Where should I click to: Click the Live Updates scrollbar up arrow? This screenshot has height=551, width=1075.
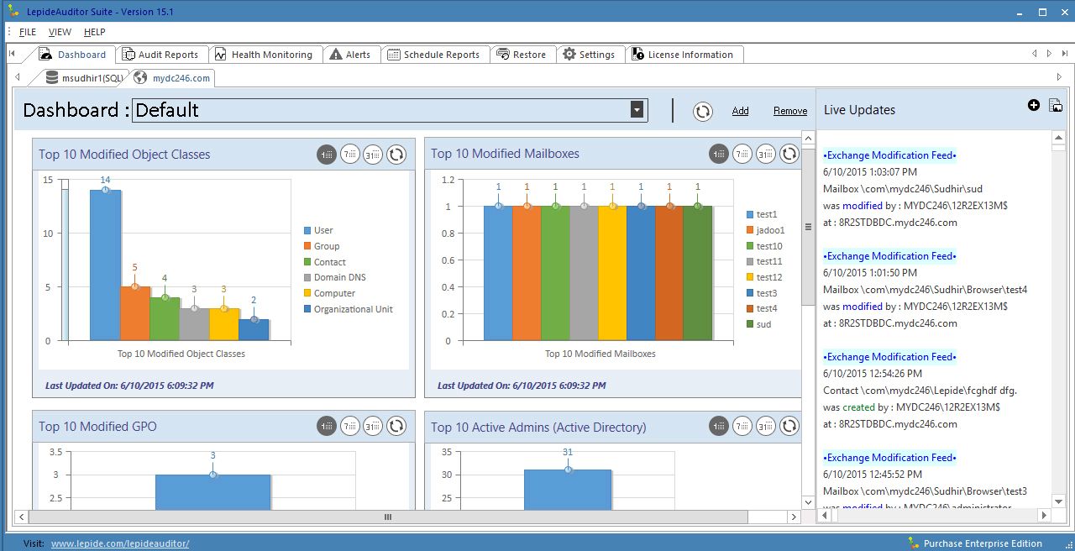click(x=1061, y=137)
